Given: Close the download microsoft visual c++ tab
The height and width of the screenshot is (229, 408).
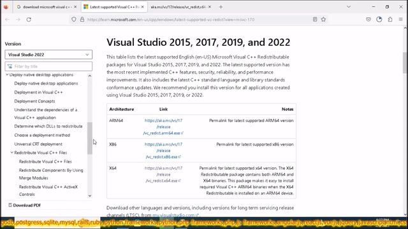Looking at the screenshot, I should point(75,7).
